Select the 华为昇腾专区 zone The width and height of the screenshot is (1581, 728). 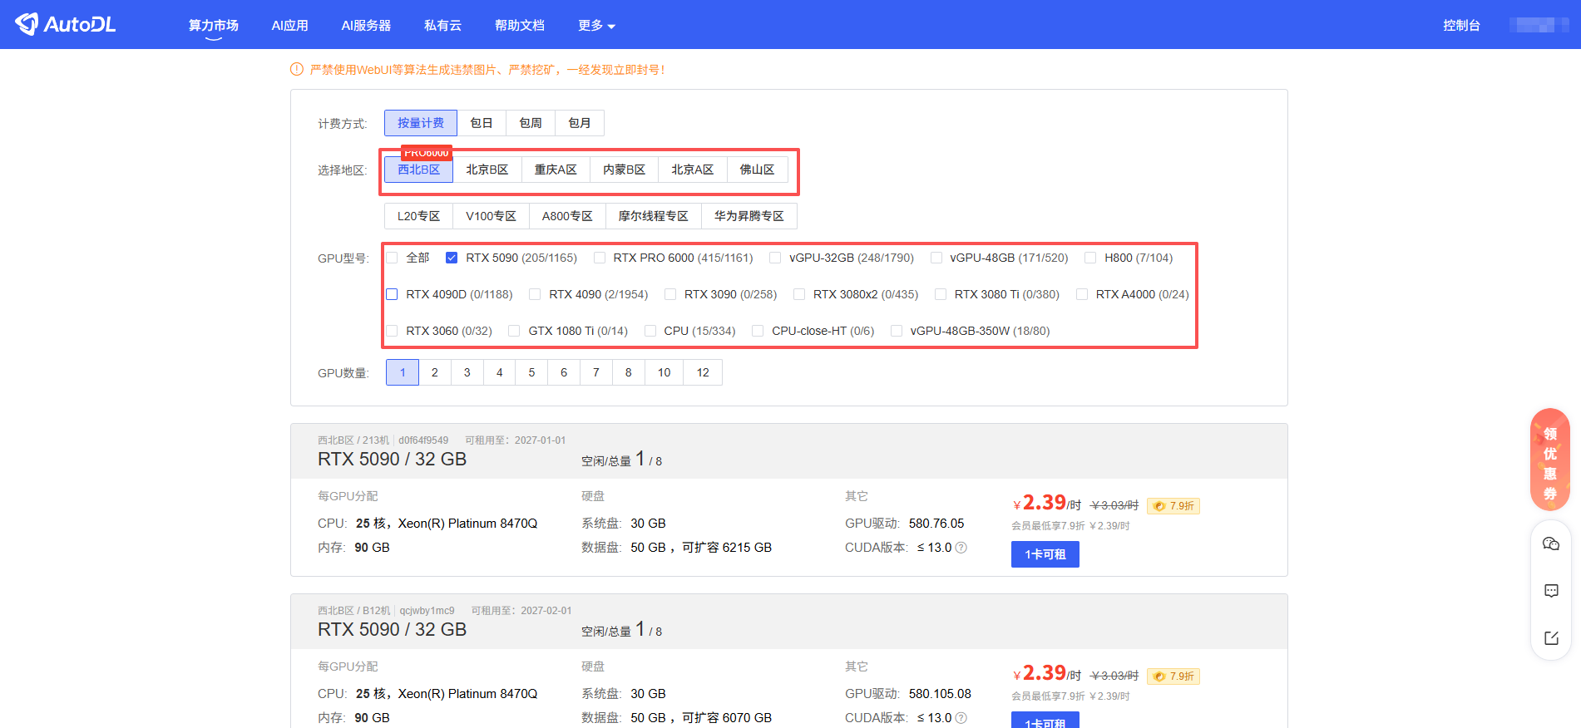tap(749, 216)
